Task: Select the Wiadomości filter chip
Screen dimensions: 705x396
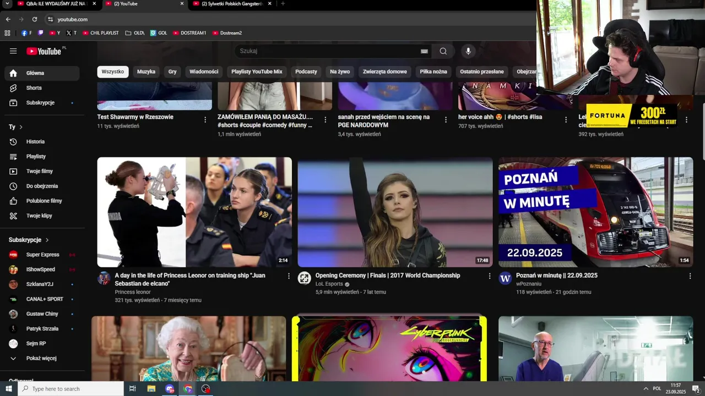Action: [x=204, y=71]
